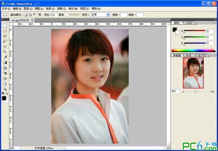The width and height of the screenshot is (218, 151).
Task: Open the 制作 menu
Action: click(x=73, y=9)
